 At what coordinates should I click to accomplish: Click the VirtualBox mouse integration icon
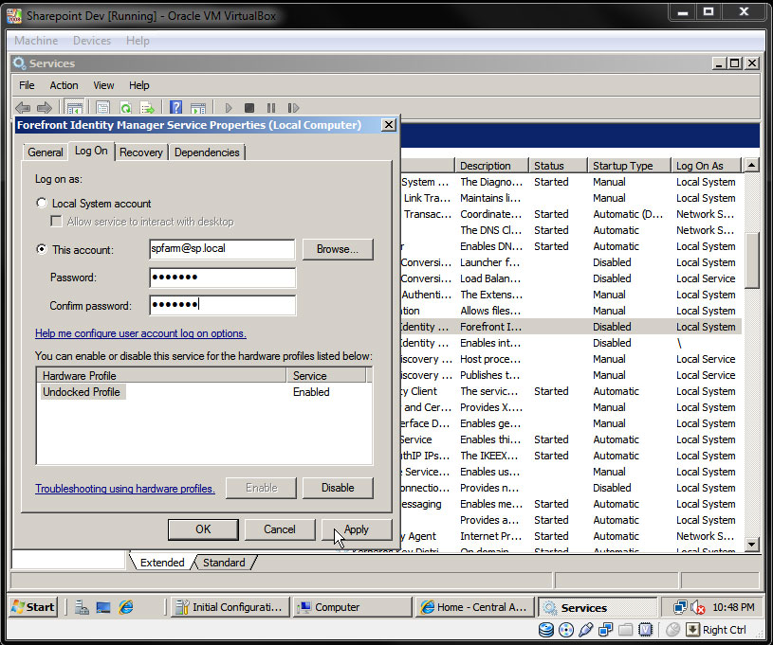coord(672,630)
